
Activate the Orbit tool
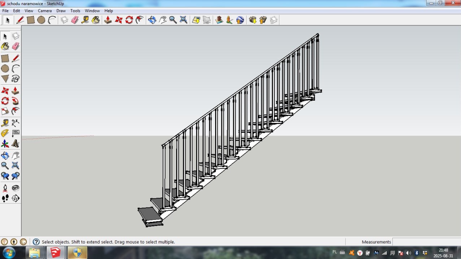(5, 155)
